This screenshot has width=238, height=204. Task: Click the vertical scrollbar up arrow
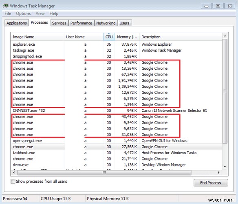(x=225, y=36)
